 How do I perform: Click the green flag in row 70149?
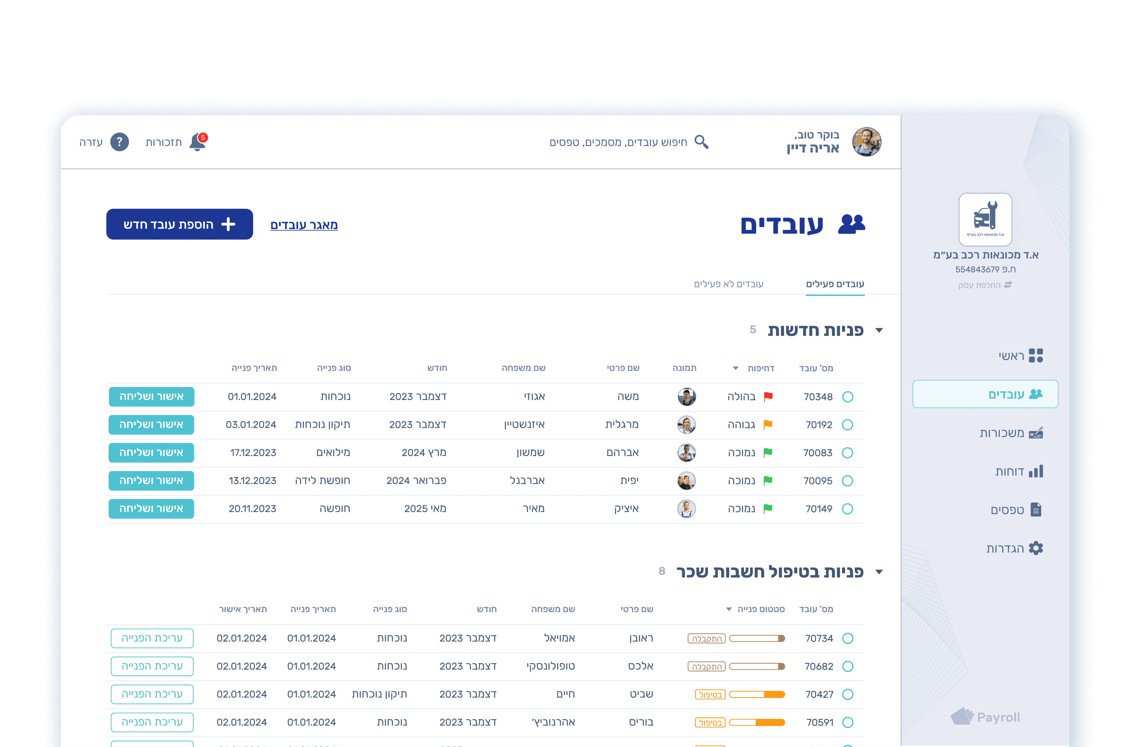click(768, 509)
